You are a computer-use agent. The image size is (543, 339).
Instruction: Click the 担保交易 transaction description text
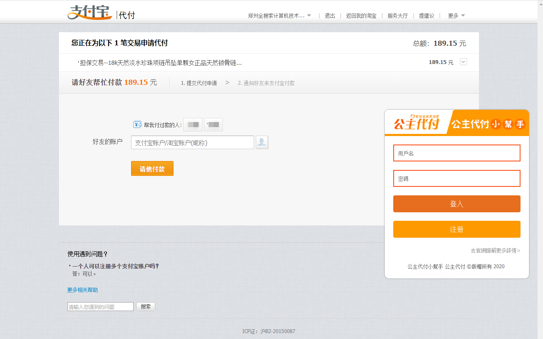pos(160,63)
